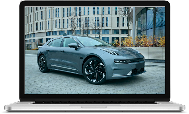Click the car's rear wheel
Image resolution: width=189 pixels, height=114 pixels.
(x=43, y=64)
